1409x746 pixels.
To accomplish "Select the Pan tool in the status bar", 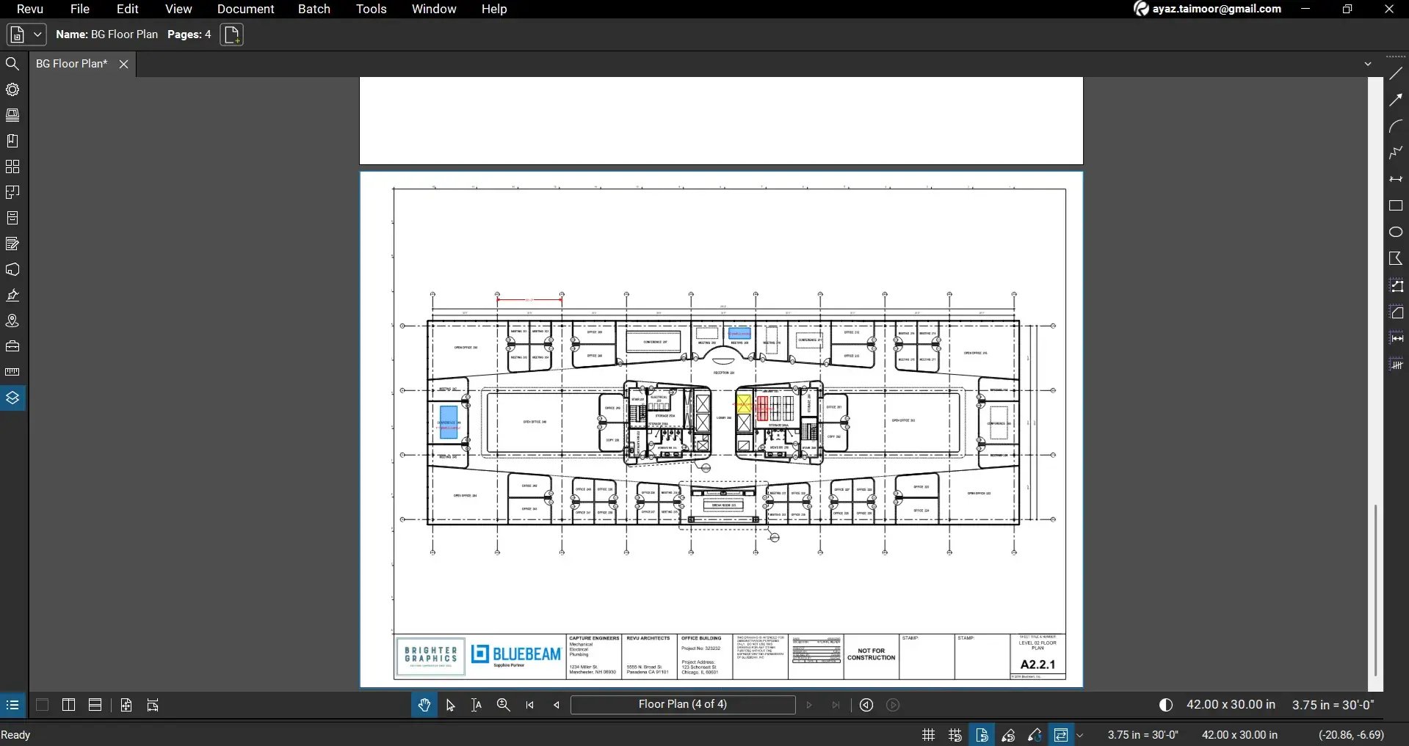I will click(424, 704).
